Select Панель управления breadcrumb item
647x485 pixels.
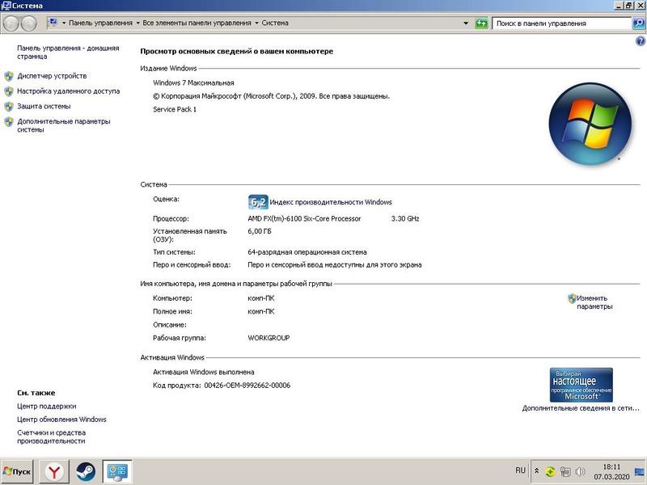tap(100, 23)
